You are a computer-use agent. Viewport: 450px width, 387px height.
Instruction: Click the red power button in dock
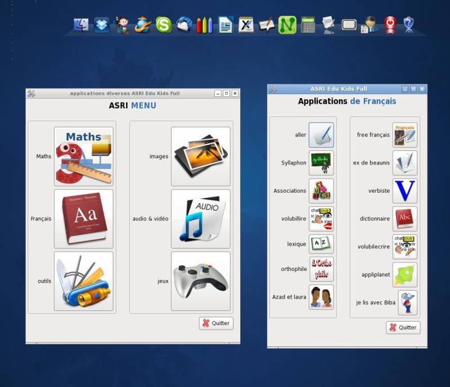pyautogui.click(x=390, y=25)
